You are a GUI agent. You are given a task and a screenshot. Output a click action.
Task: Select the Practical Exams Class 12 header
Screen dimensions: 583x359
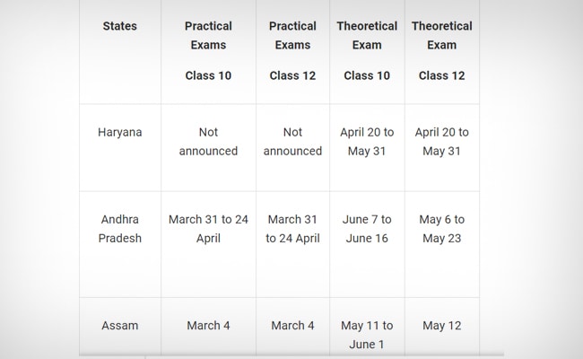(292, 51)
